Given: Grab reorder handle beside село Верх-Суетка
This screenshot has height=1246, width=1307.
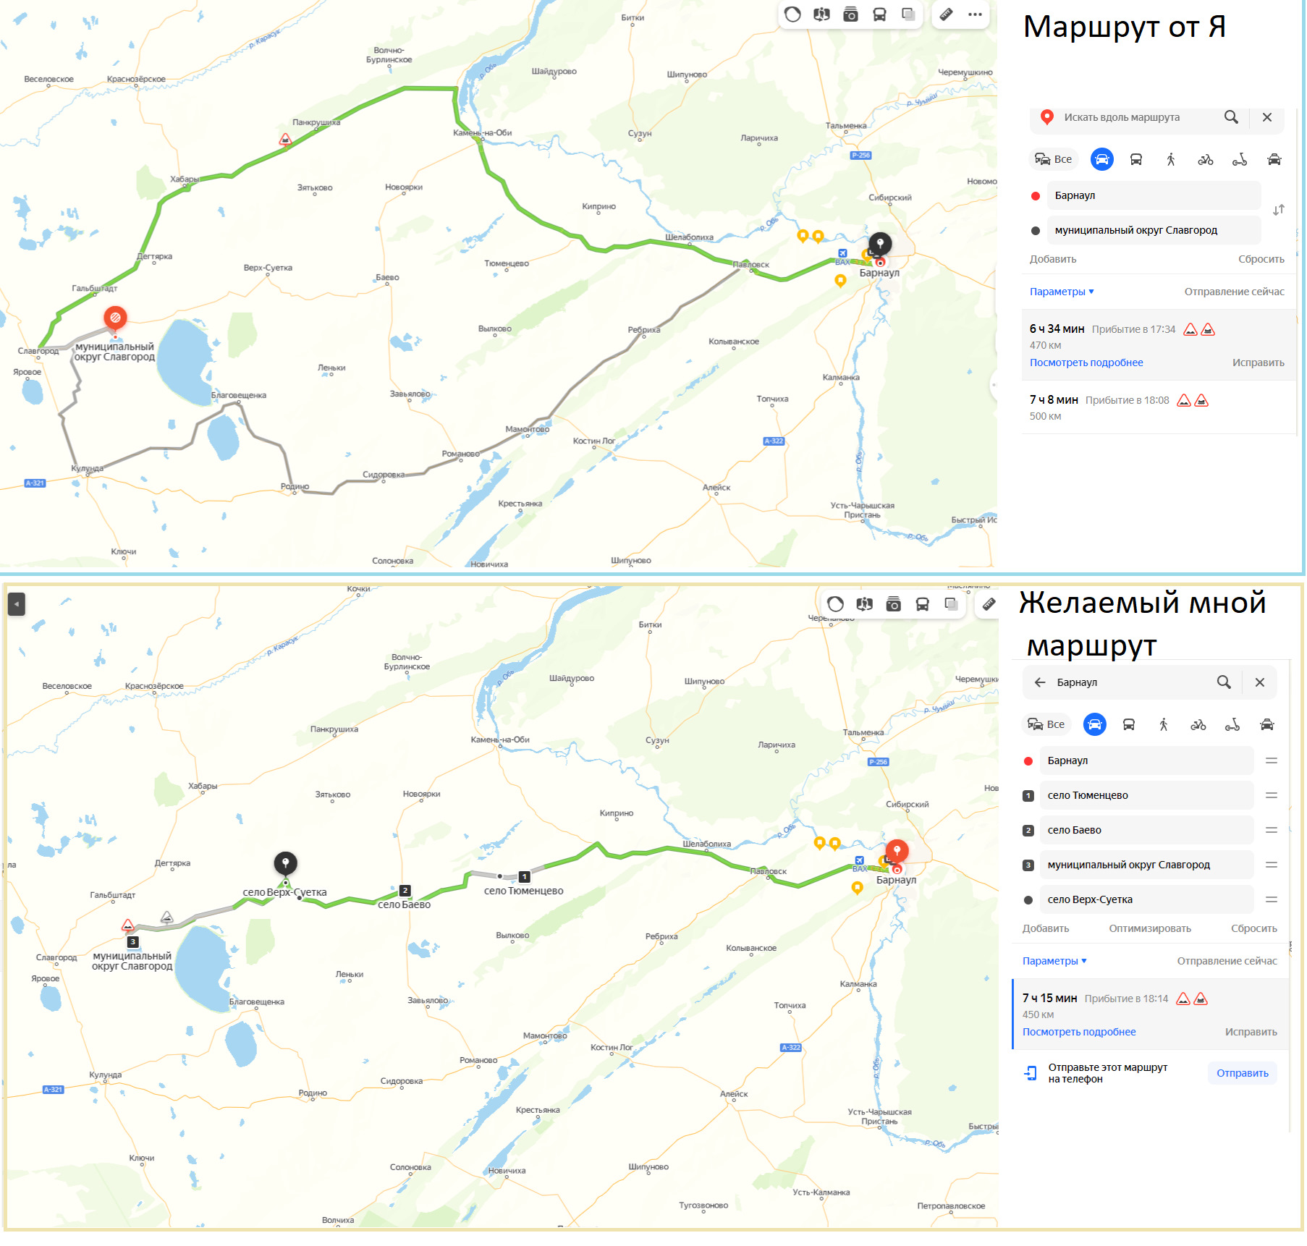Looking at the screenshot, I should click(1272, 899).
